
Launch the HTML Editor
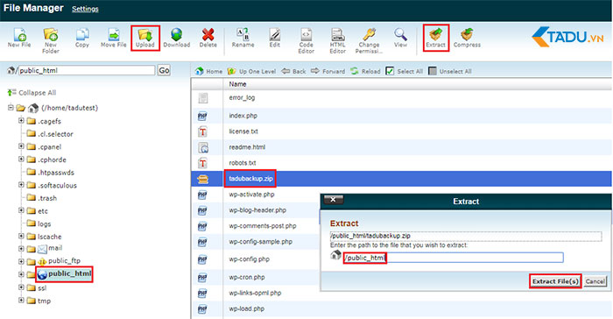(x=337, y=40)
